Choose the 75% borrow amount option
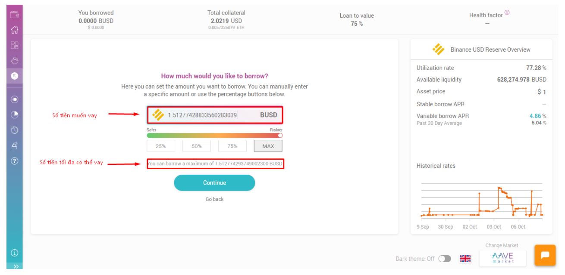 (x=232, y=146)
